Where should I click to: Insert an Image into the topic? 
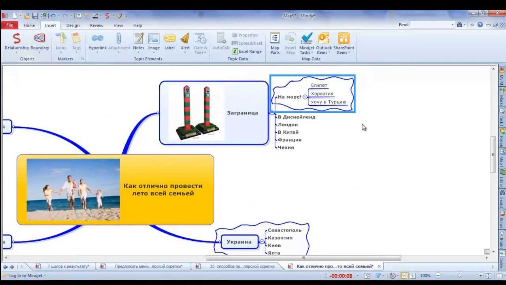click(x=154, y=43)
